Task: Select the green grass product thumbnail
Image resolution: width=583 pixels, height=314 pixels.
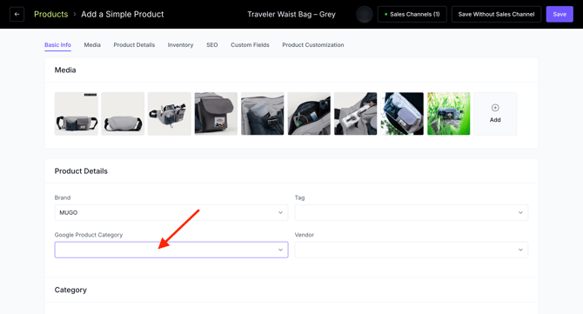Action: tap(448, 114)
